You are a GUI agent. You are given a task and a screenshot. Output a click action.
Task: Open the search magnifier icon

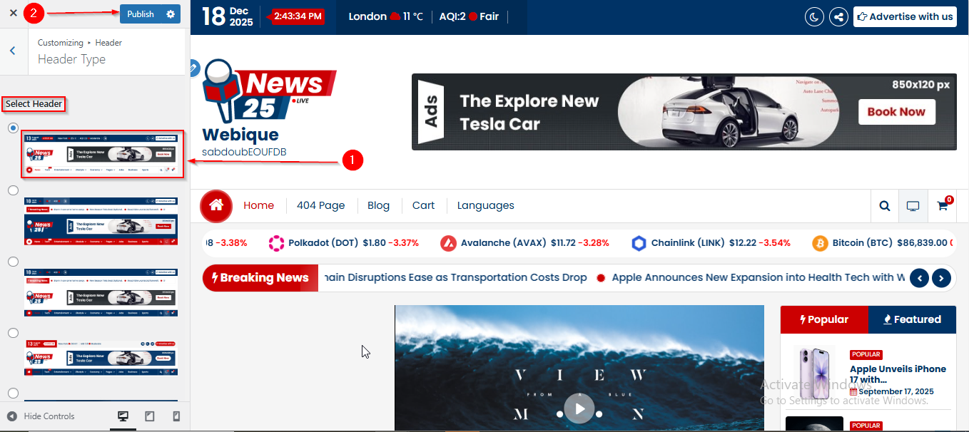point(885,206)
